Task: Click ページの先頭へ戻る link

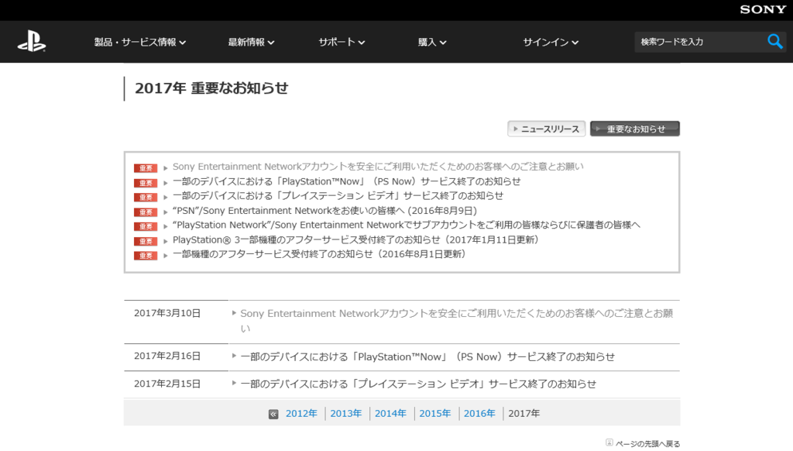Action: [648, 444]
